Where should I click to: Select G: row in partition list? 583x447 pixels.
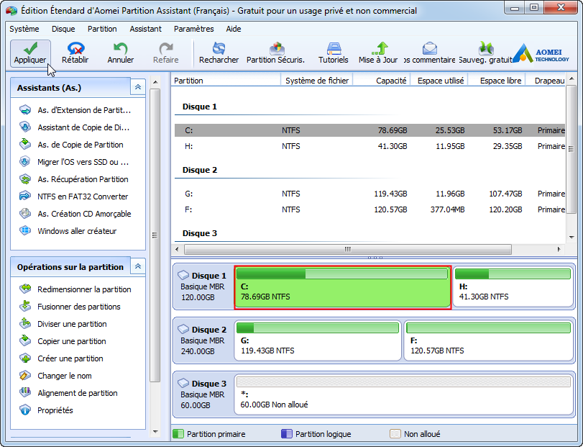[x=369, y=194]
